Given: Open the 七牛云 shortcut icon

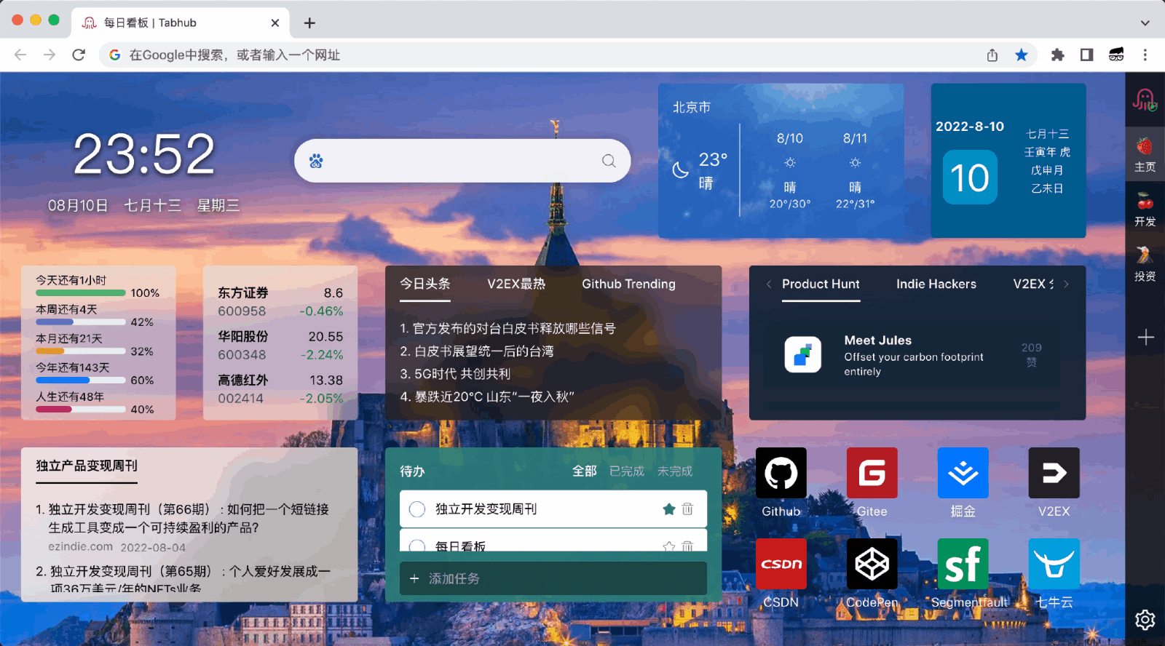Looking at the screenshot, I should click(1054, 564).
